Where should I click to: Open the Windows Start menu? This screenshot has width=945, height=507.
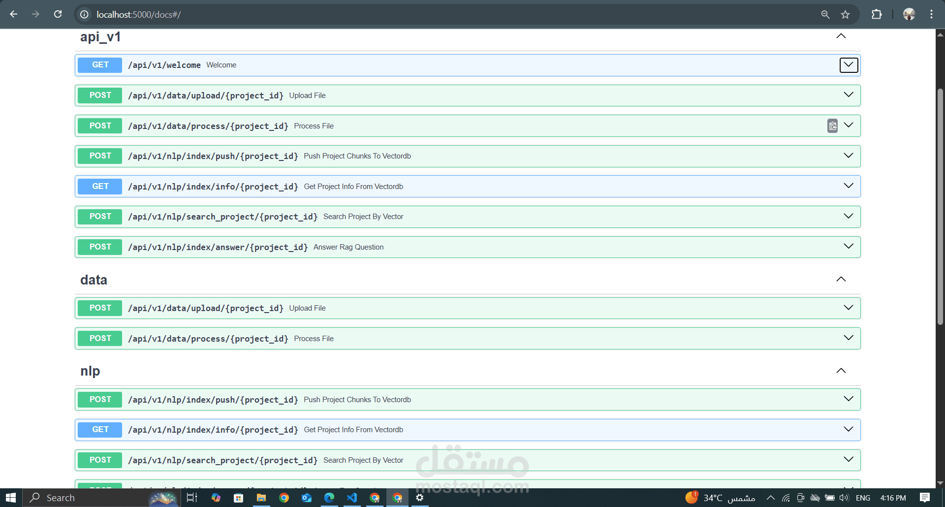click(11, 498)
